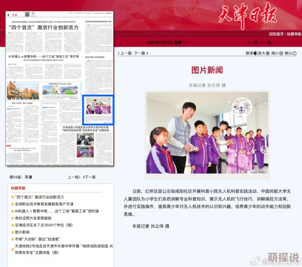Click the 放大 text label
This screenshot has width=302, height=267.
point(261,53)
